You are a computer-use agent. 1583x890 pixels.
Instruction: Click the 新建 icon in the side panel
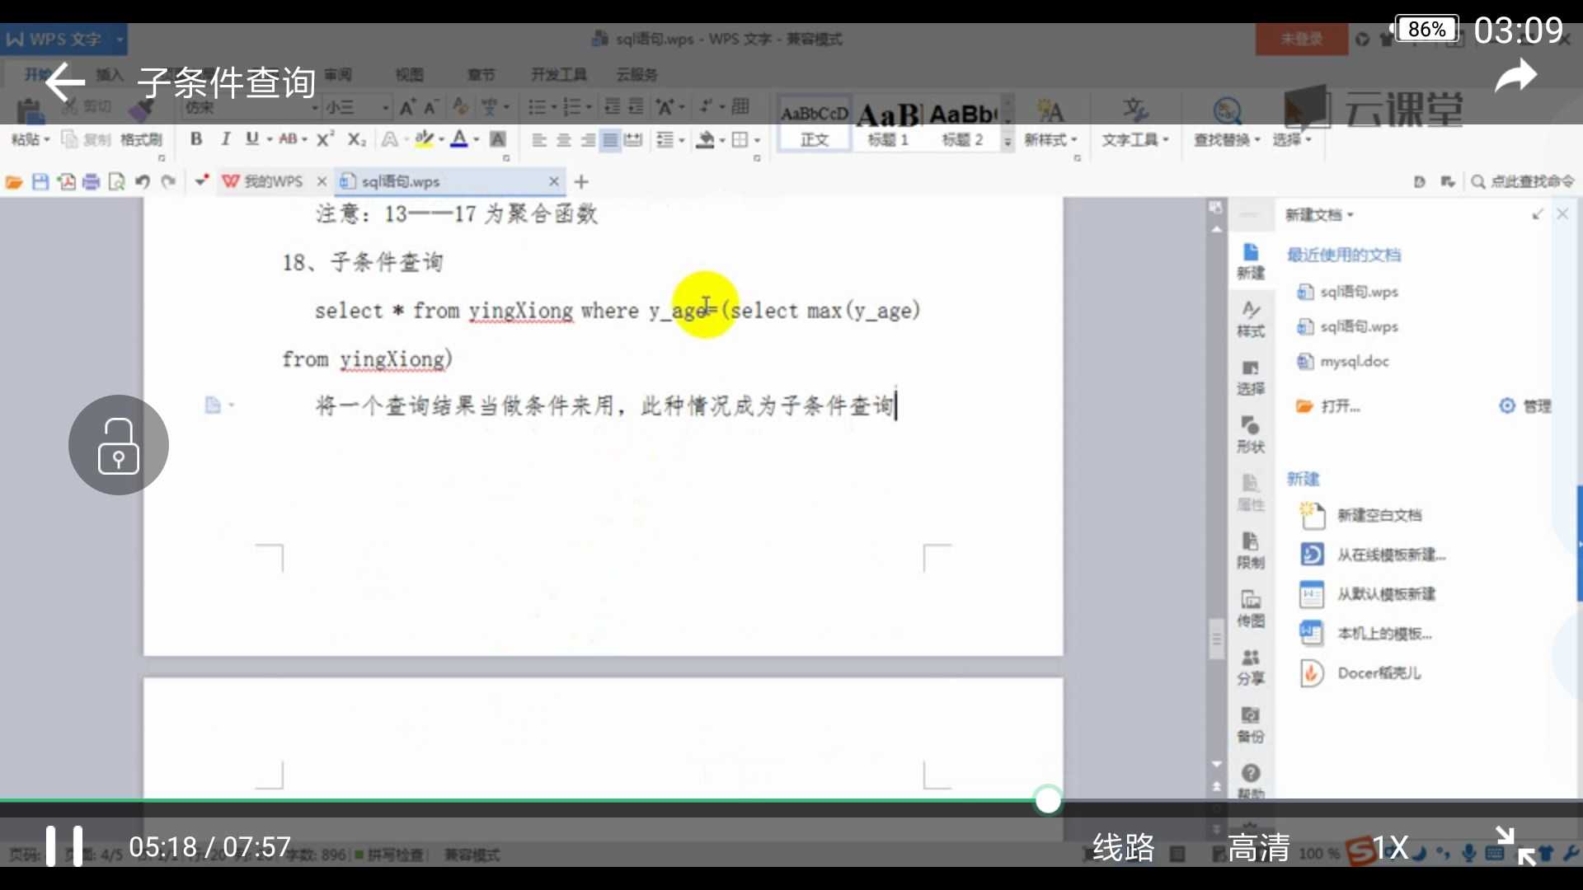pyautogui.click(x=1251, y=262)
